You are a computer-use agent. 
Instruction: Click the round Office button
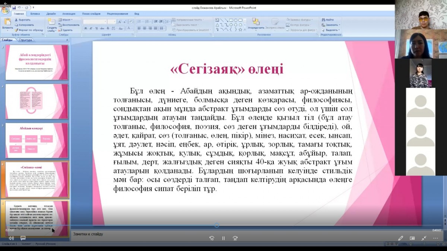(x=5, y=10)
